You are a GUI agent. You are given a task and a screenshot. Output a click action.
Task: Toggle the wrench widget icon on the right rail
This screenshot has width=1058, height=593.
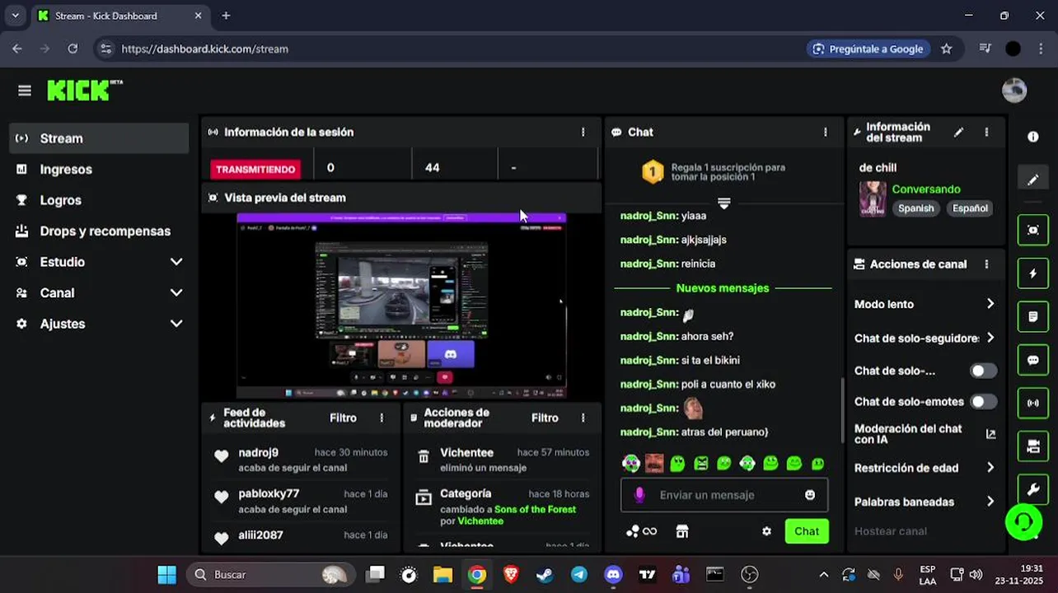[1032, 489]
